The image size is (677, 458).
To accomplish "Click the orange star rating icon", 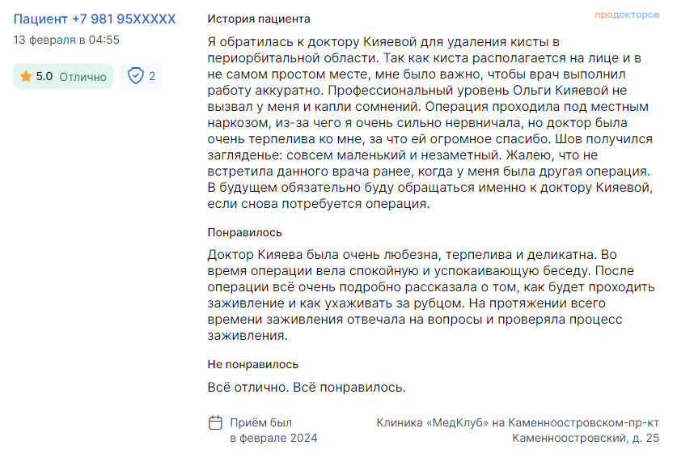I will [x=26, y=77].
